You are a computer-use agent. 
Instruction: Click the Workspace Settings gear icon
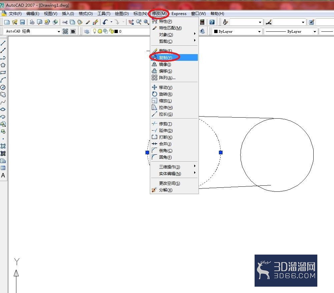[x=65, y=31]
